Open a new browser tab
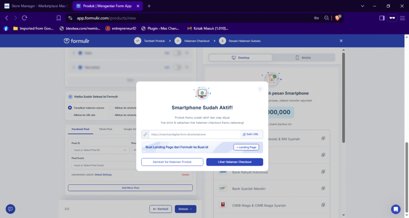The width and height of the screenshot is (409, 218). click(149, 6)
